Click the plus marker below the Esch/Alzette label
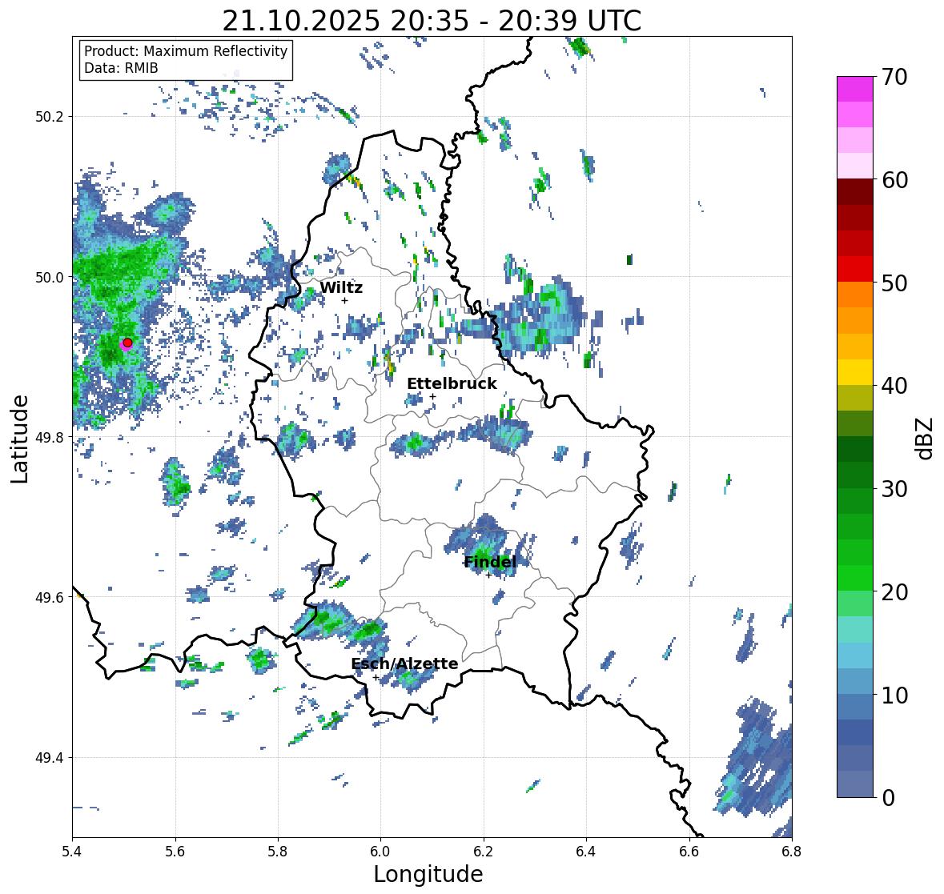 [376, 677]
